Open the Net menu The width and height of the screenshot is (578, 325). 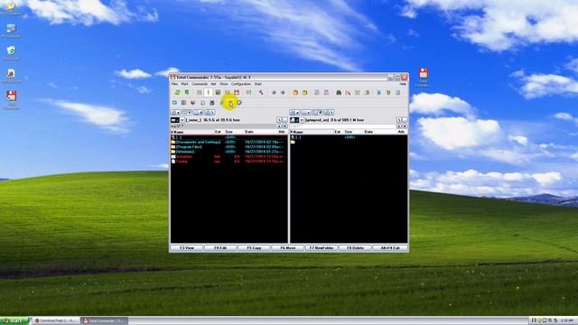click(x=213, y=84)
